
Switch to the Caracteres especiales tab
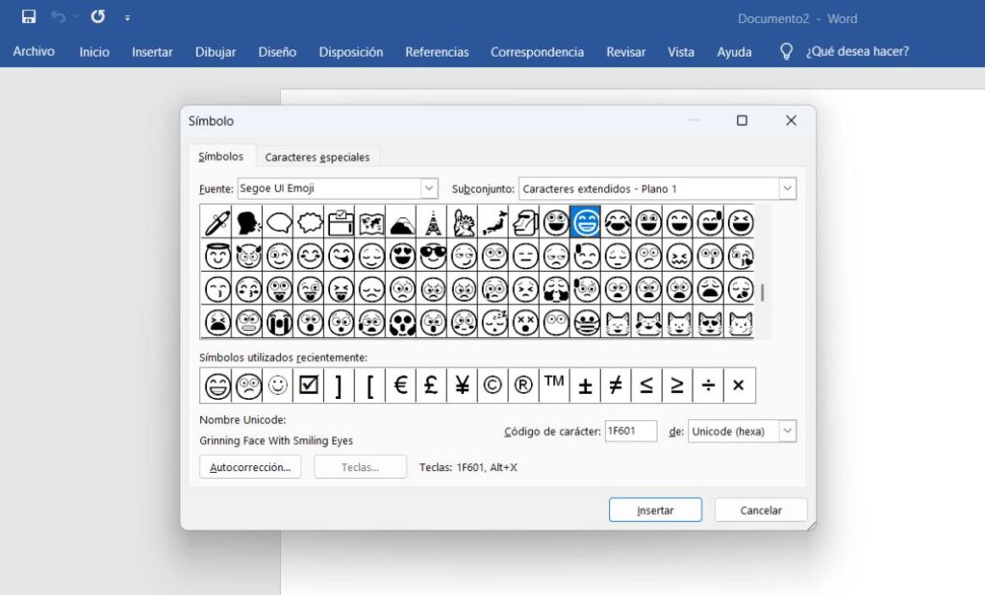tap(317, 156)
